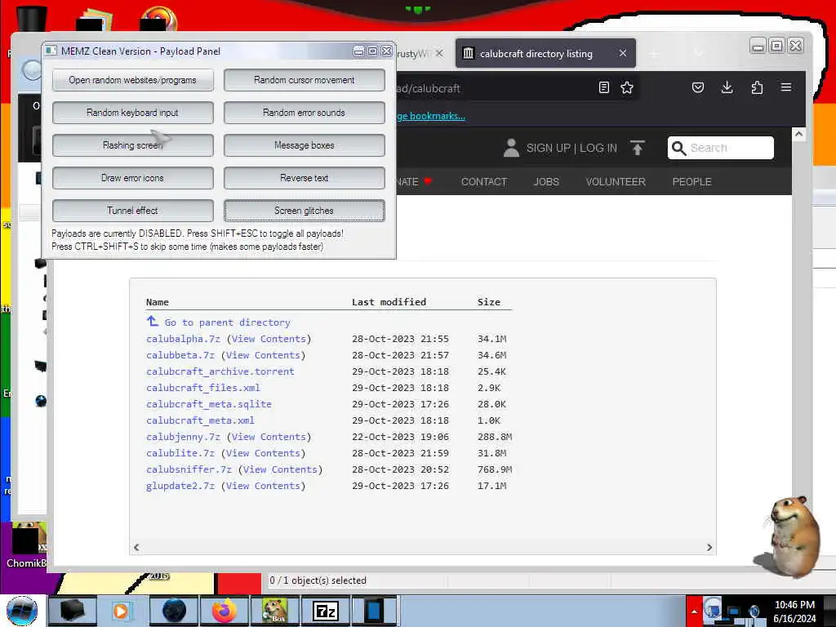Open the Firefox extensions icon

pos(757,87)
